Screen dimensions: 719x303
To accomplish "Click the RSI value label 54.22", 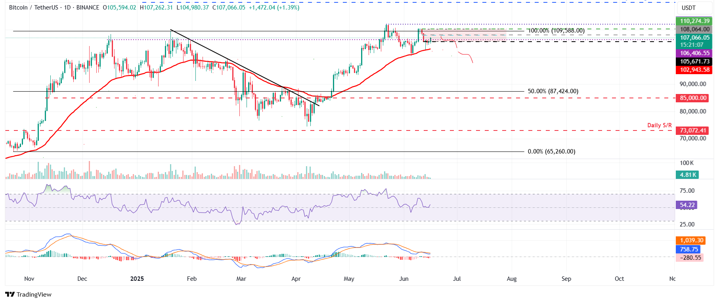I will click(687, 205).
